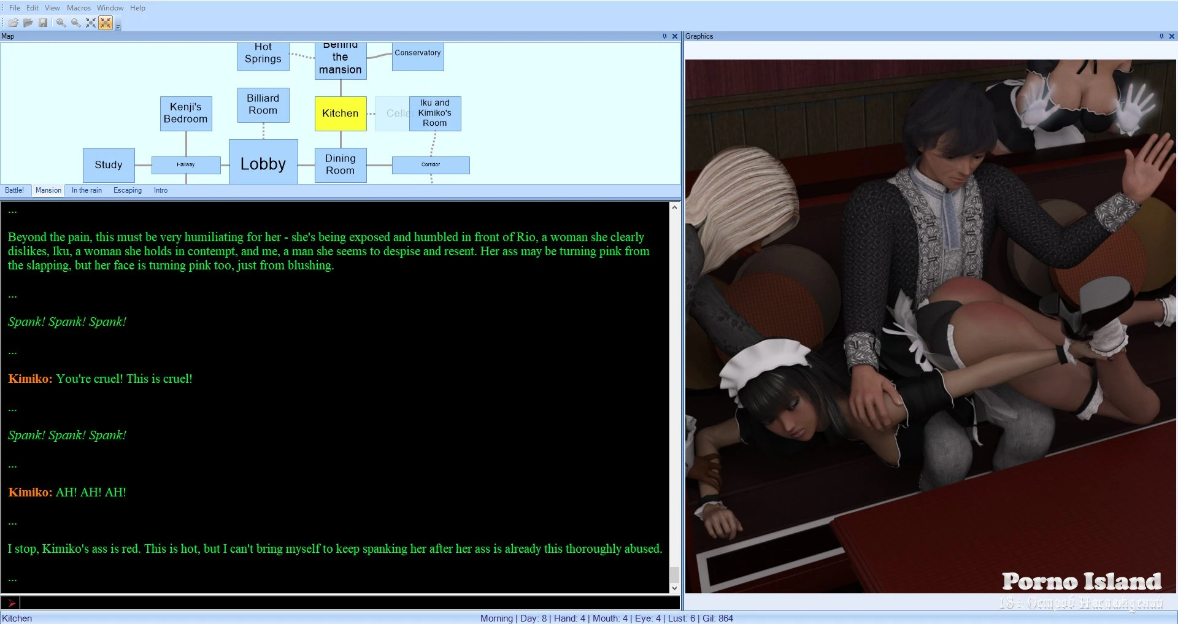Viewport: 1178px width, 624px height.
Task: Open the Macros menu
Action: pos(79,8)
